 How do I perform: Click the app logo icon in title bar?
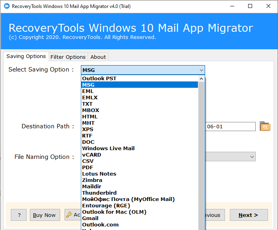pos(6,6)
